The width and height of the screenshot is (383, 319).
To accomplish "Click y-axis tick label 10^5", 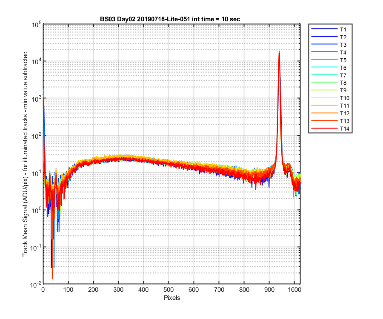I will coord(37,25).
